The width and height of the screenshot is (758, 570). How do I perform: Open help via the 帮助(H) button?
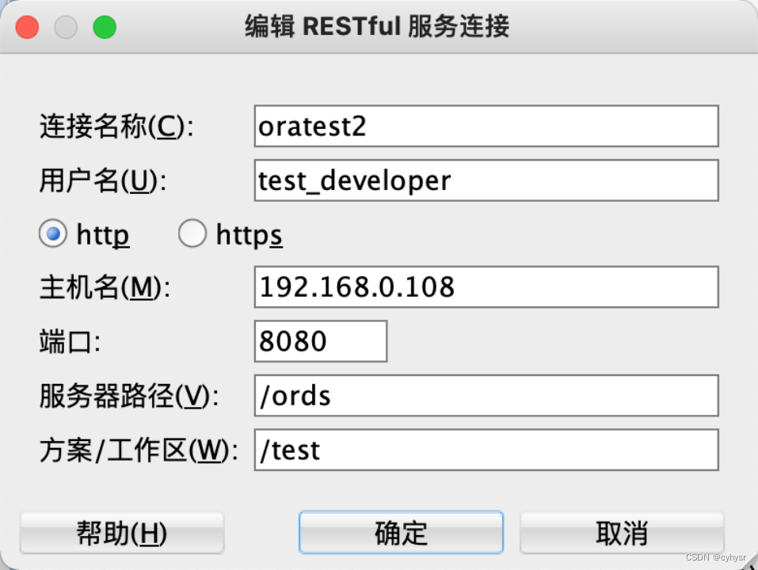[x=121, y=532]
